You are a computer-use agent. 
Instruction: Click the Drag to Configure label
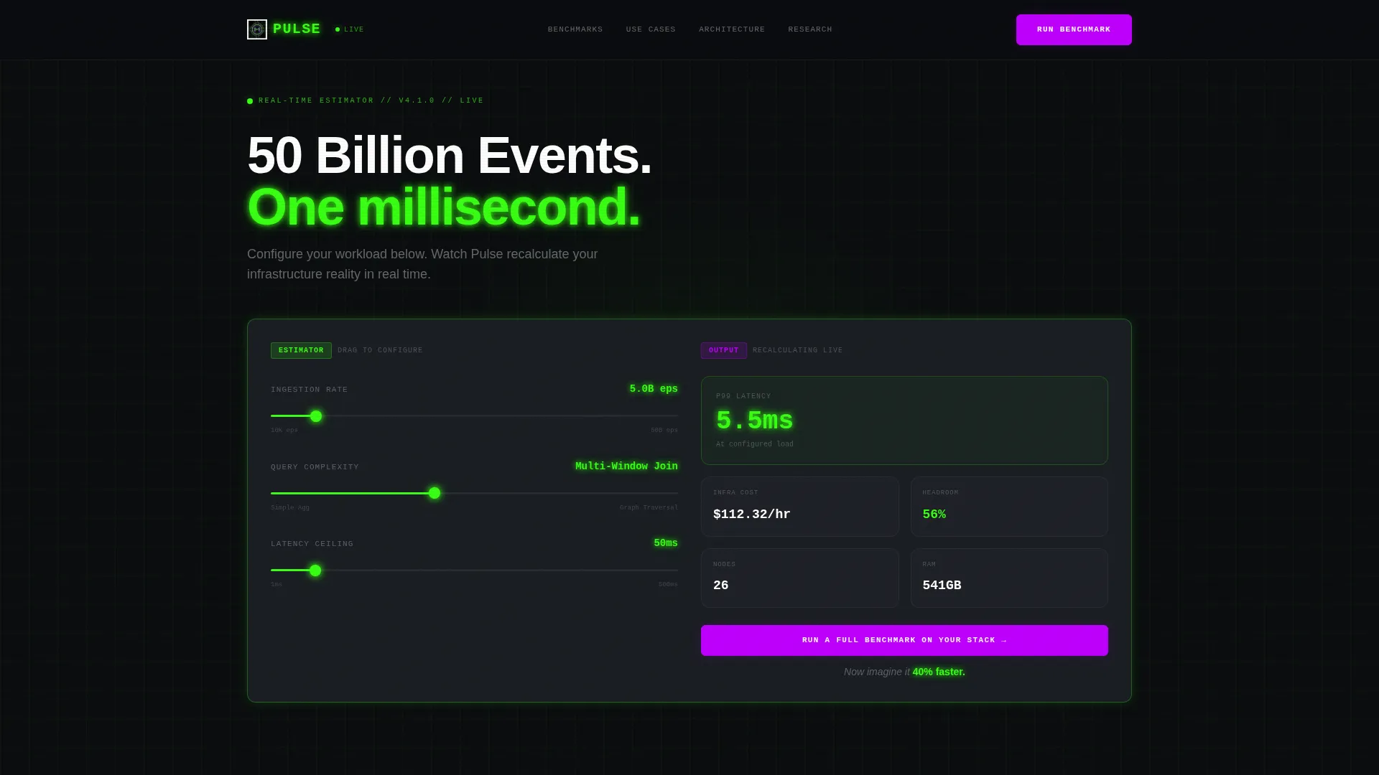pyautogui.click(x=380, y=350)
